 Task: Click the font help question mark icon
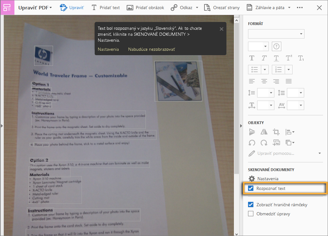pos(276,46)
